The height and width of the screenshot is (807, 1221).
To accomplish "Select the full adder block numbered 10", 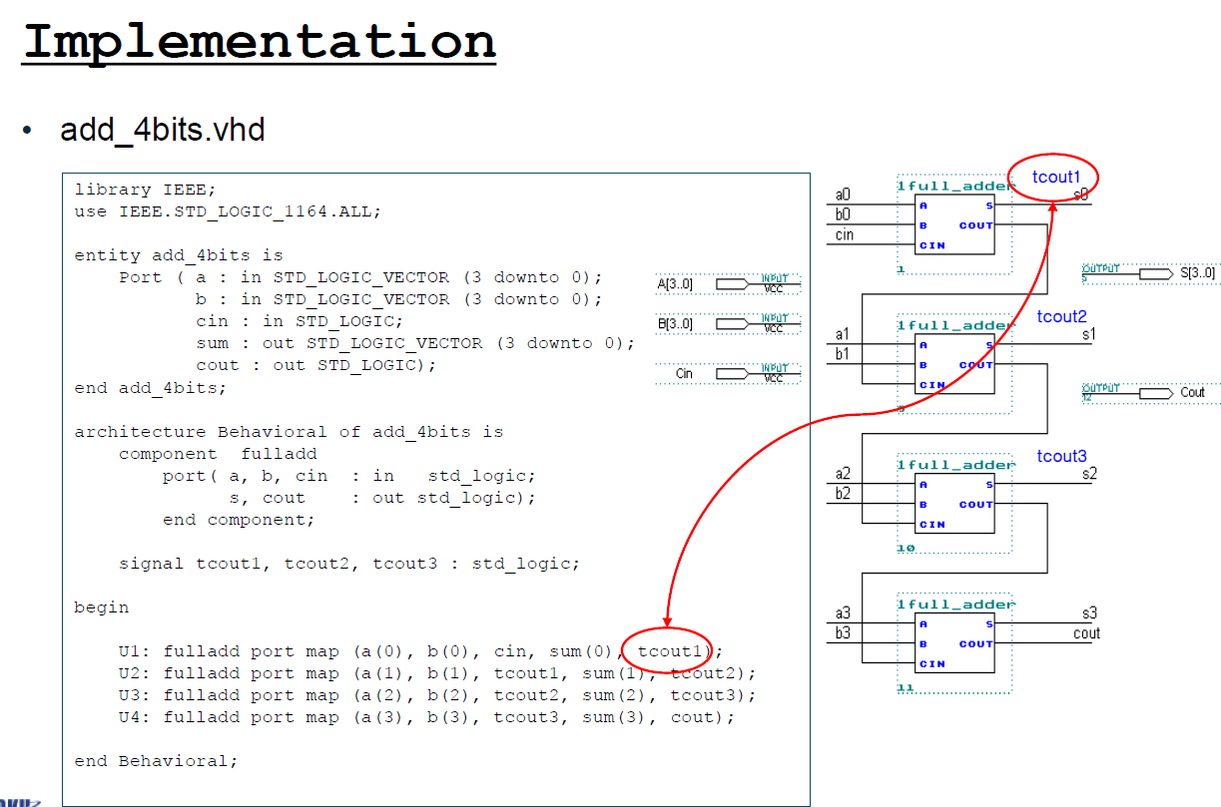I will pyautogui.click(x=955, y=504).
